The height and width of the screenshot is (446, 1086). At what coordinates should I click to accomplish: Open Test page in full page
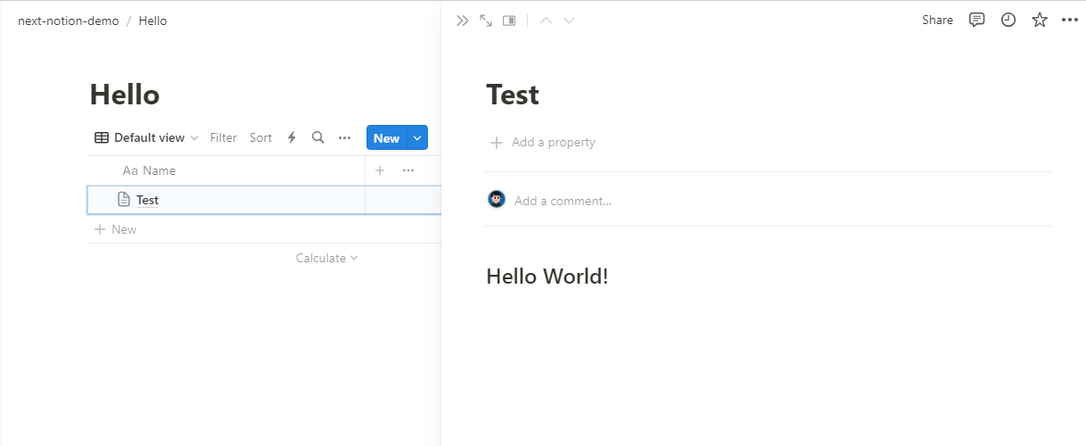pos(486,21)
